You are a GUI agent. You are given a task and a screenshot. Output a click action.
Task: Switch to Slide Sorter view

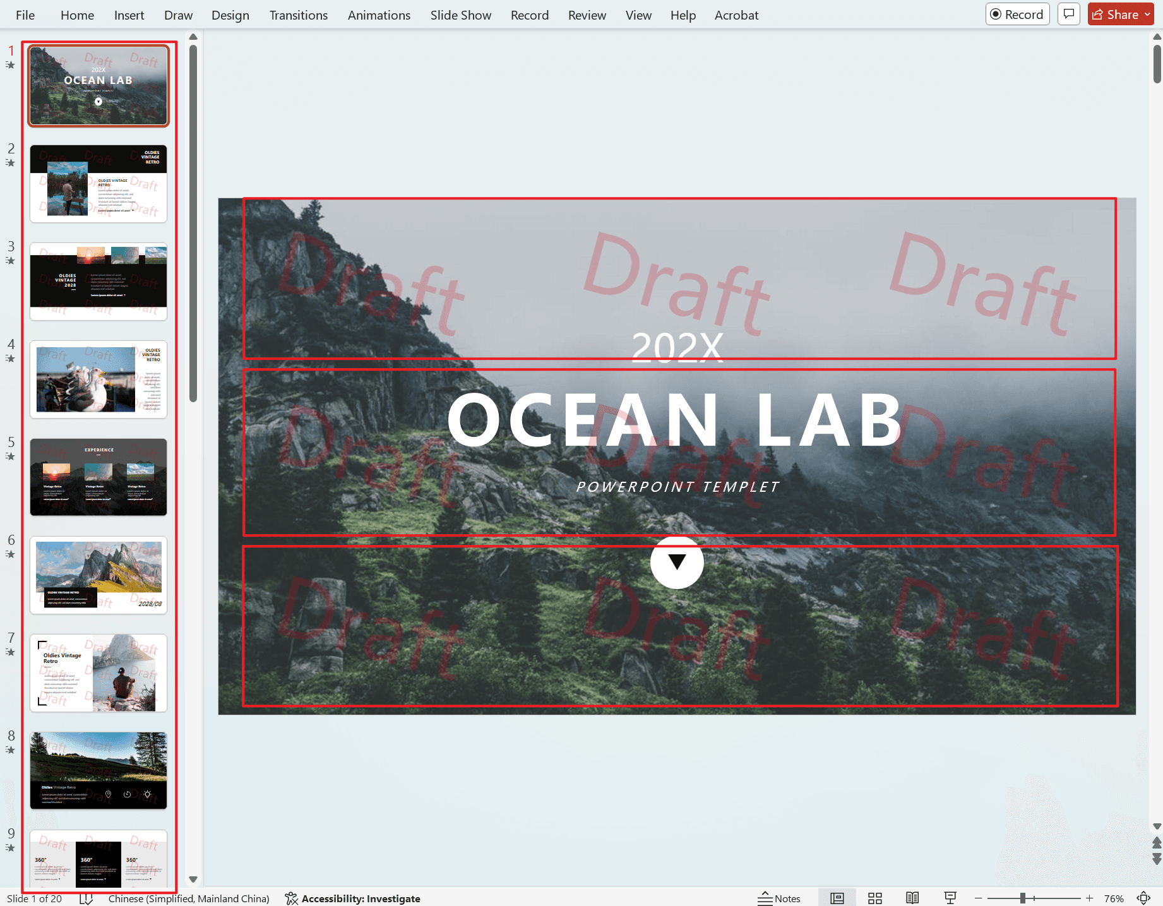click(875, 898)
